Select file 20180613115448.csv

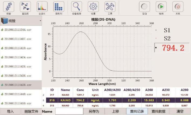[18, 94]
